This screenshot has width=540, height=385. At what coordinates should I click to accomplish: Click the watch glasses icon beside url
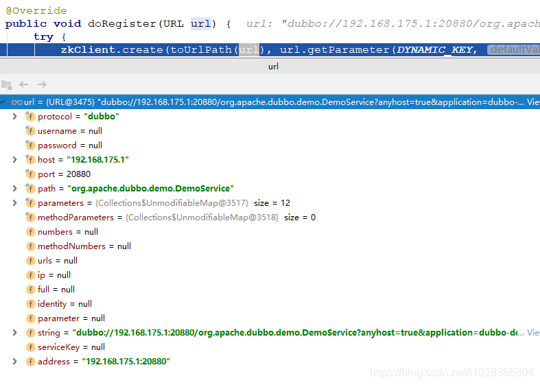[x=17, y=102]
